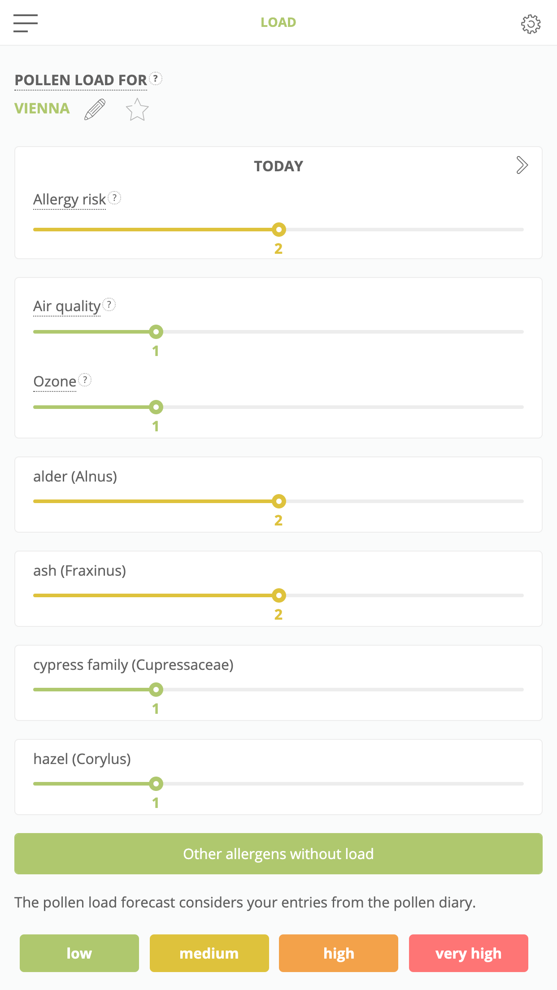Select the low load legend button
Screen dimensions: 557x990
[x=79, y=953]
